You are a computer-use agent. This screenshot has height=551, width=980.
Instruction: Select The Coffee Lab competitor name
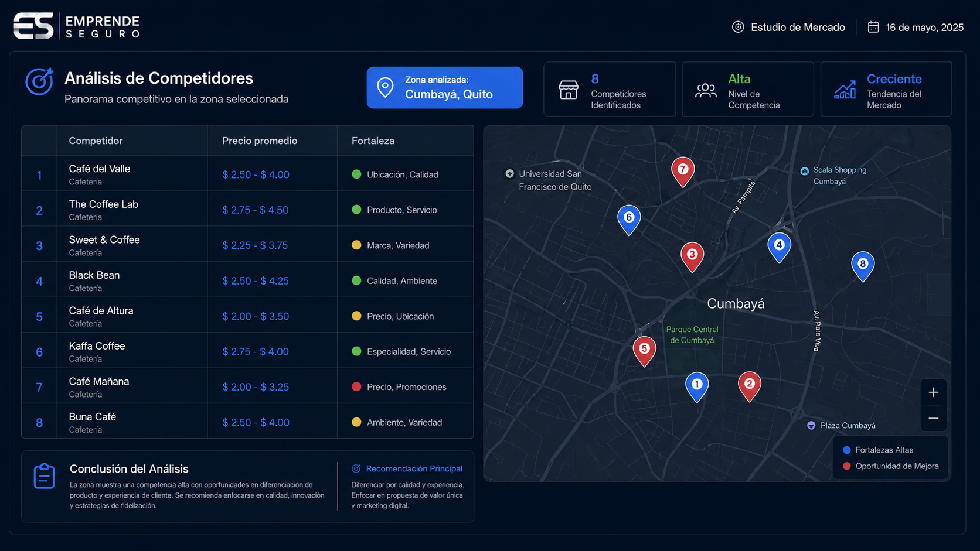pyautogui.click(x=103, y=204)
